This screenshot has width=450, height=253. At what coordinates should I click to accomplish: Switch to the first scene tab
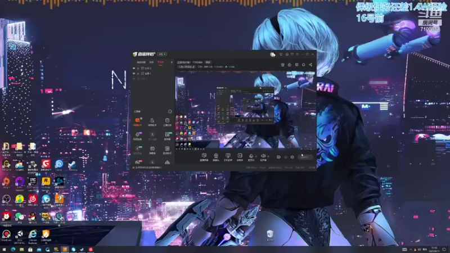tap(141, 62)
